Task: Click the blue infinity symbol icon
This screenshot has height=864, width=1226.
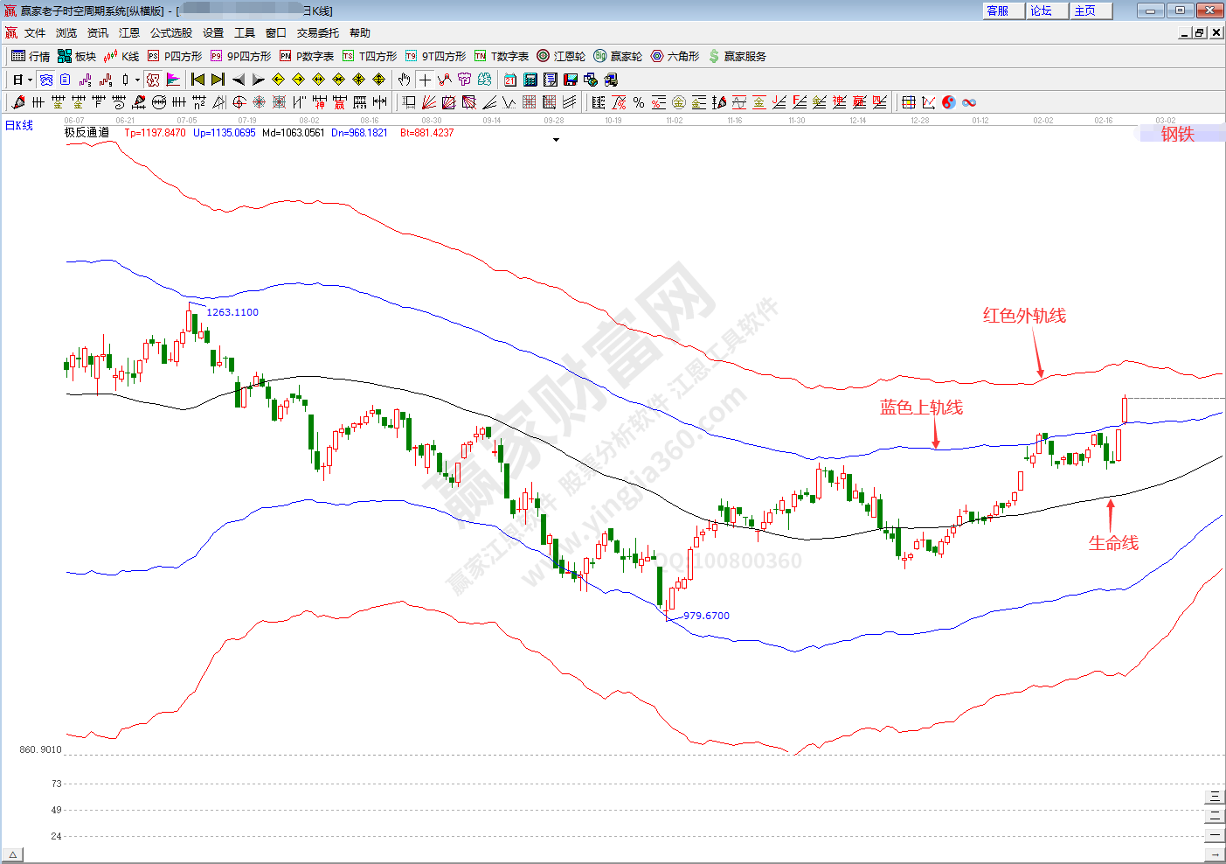Action: (x=969, y=102)
